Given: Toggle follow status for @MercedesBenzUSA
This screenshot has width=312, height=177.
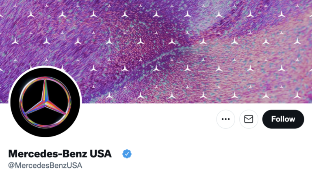Looking at the screenshot, I should click(283, 119).
